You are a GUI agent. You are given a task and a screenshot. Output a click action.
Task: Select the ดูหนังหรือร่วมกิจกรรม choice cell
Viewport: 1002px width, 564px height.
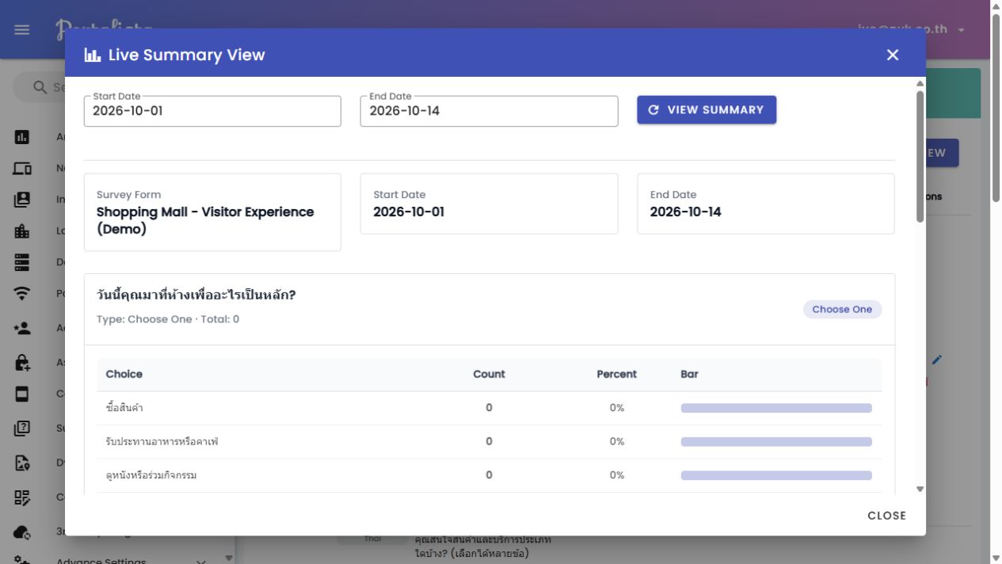click(151, 475)
